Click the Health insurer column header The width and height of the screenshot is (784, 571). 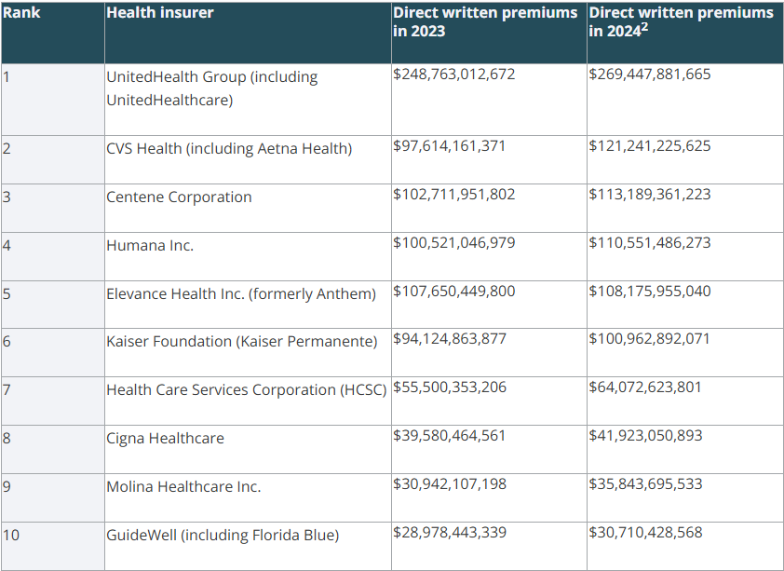[x=159, y=13]
